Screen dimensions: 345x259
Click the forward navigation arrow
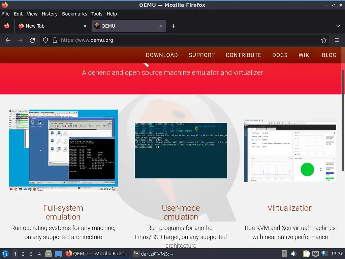[20, 40]
